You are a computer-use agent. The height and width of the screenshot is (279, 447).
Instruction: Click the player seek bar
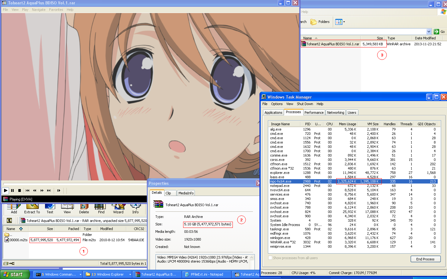[x=74, y=184]
